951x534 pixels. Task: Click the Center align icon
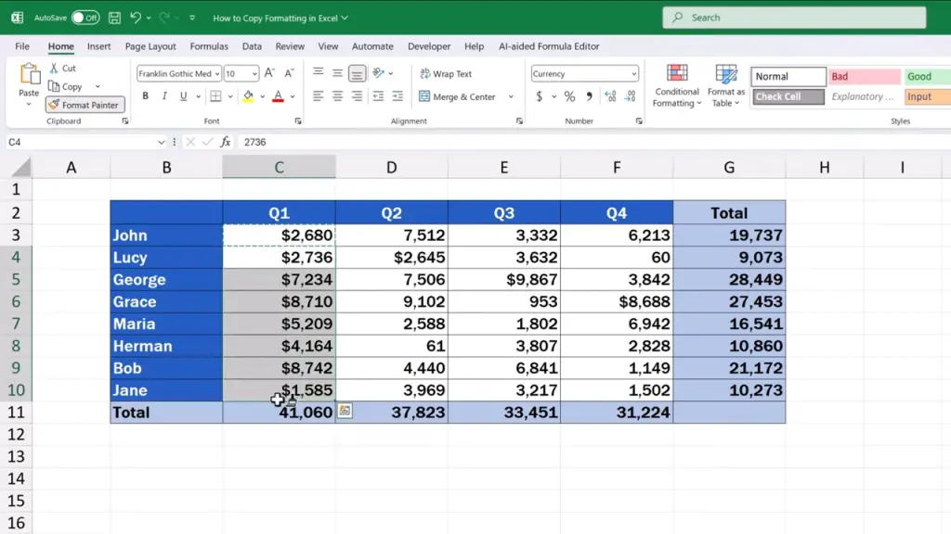(337, 96)
